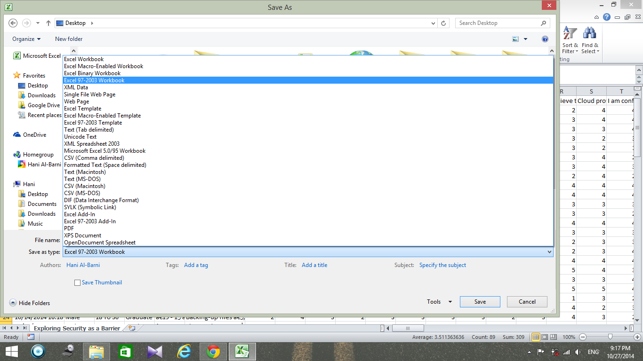Pick OpenDocument Spreadsheet type

(308, 243)
